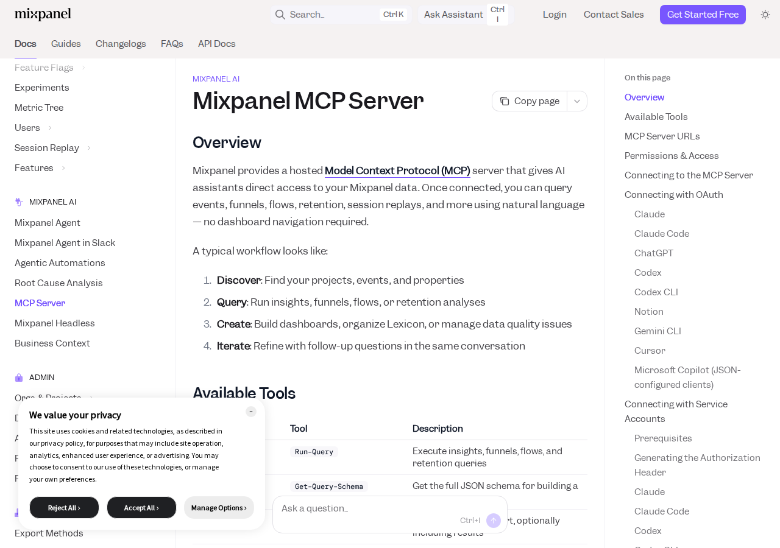Jump to Gemini CLI in page outline

(658, 331)
